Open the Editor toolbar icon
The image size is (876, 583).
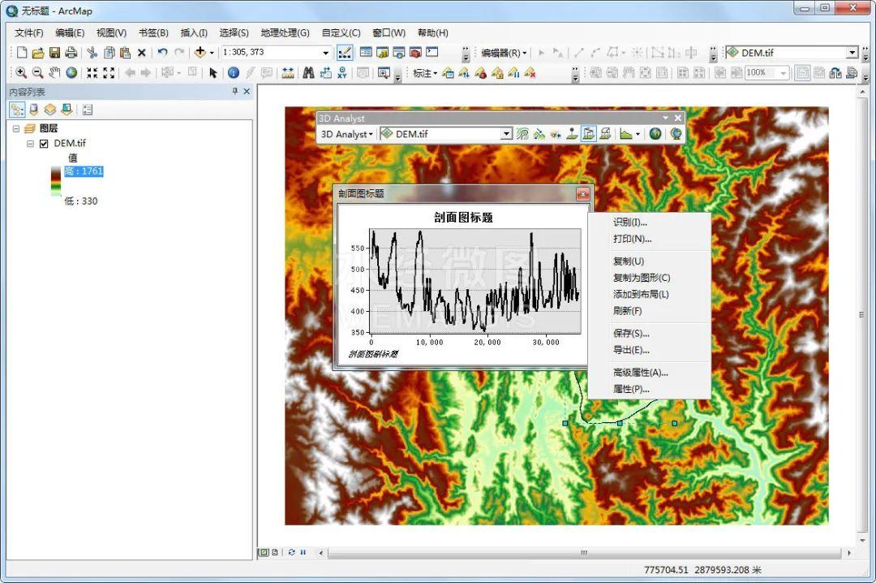pos(345,53)
